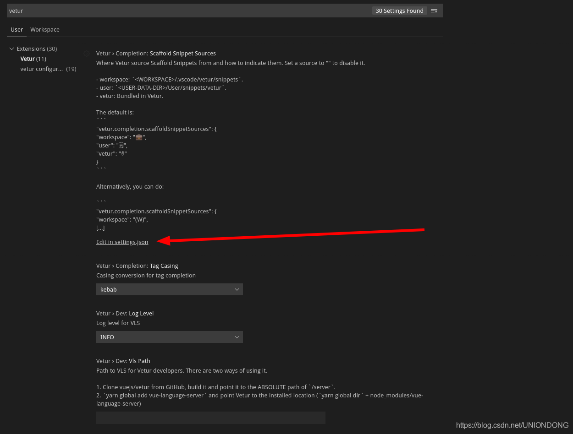
Task: Switch to the User settings tab
Action: (x=17, y=29)
